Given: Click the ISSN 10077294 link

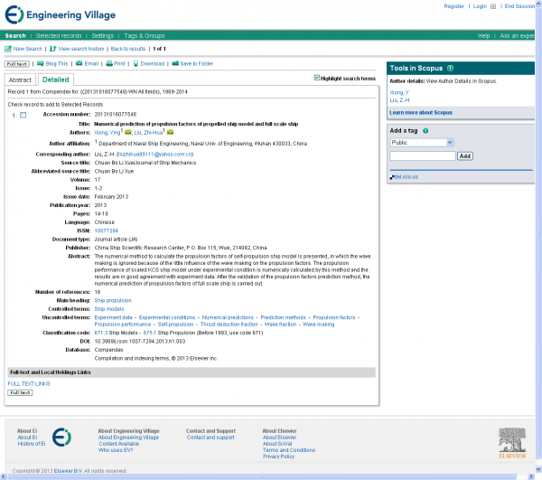Looking at the screenshot, I should (106, 231).
